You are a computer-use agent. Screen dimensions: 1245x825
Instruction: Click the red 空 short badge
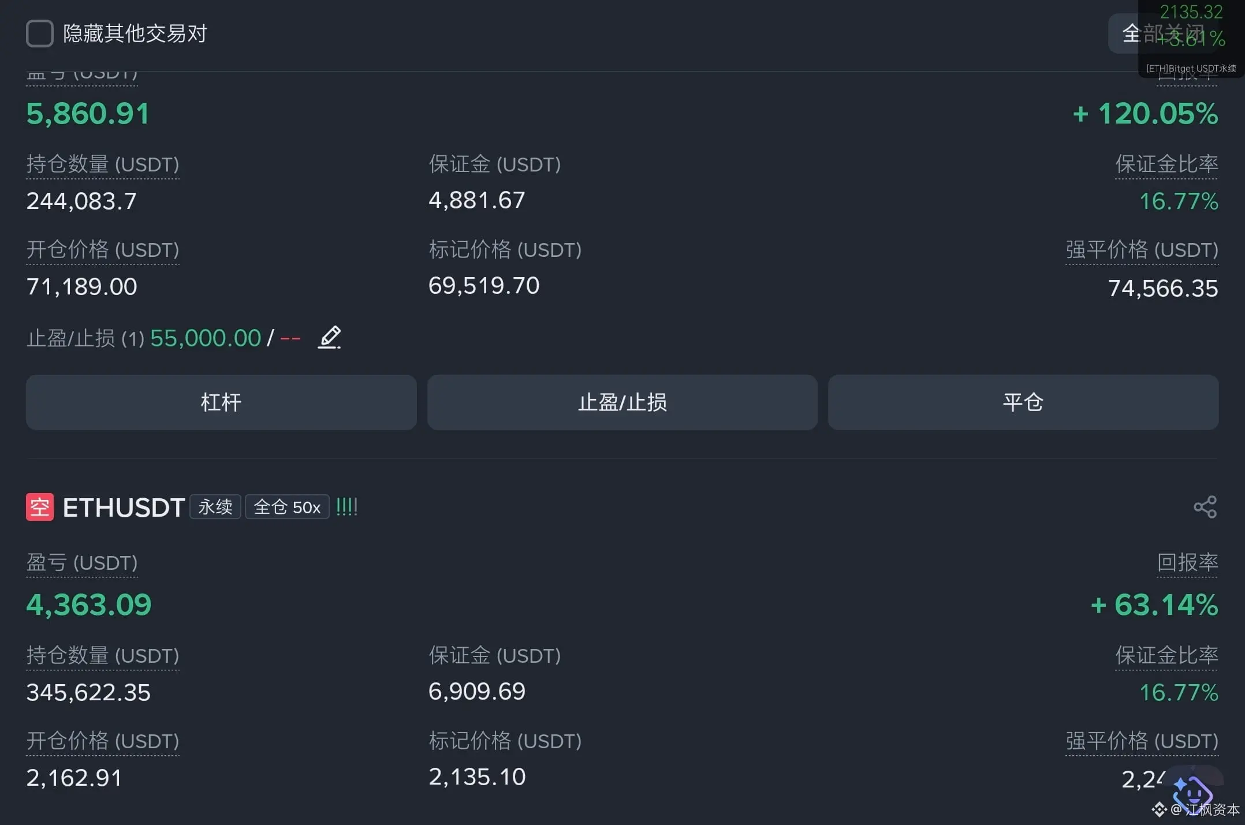click(x=40, y=507)
